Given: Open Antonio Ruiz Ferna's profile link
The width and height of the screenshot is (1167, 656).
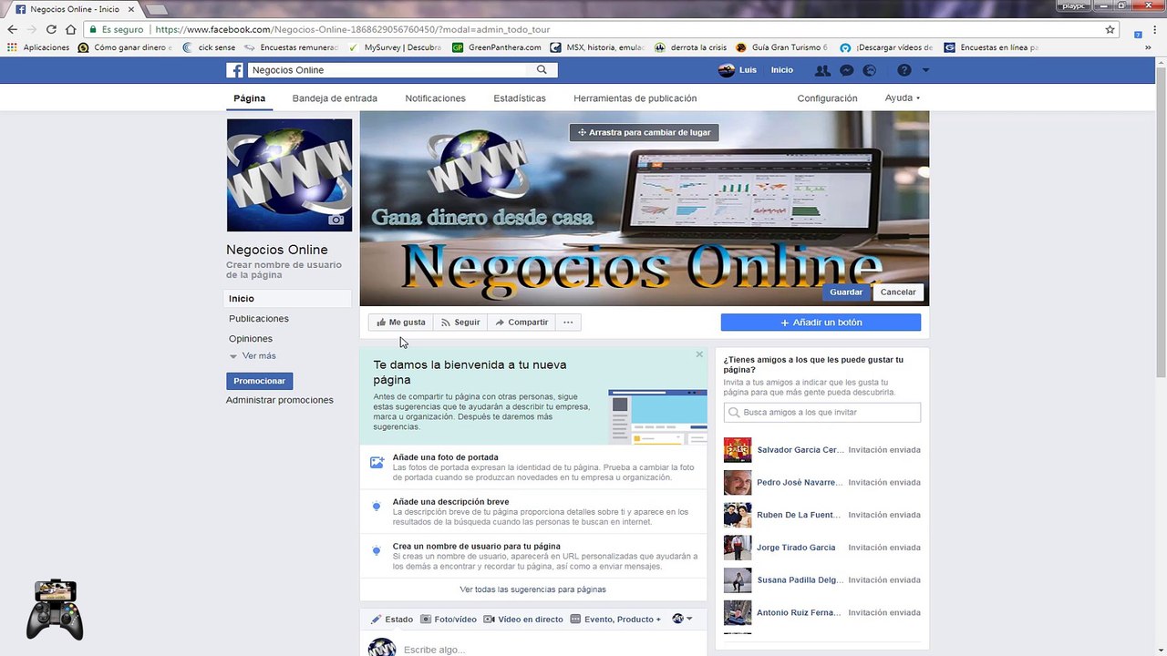Looking at the screenshot, I should tap(800, 613).
